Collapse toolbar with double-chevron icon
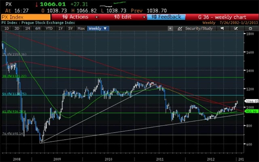 (x=170, y=29)
